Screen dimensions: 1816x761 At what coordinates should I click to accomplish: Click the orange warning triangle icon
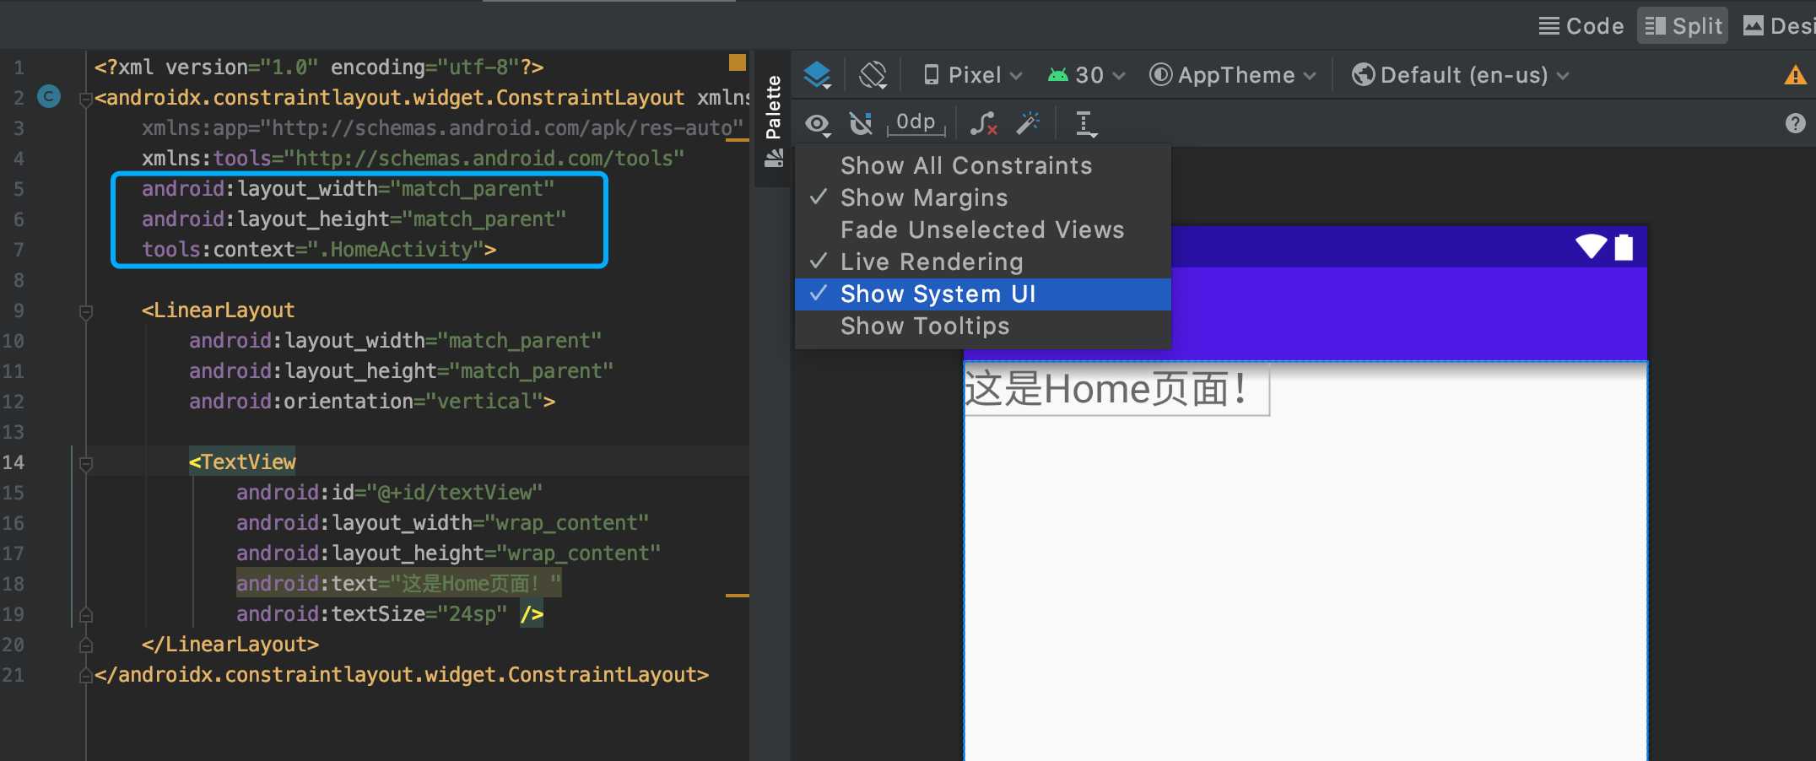pos(1796,75)
